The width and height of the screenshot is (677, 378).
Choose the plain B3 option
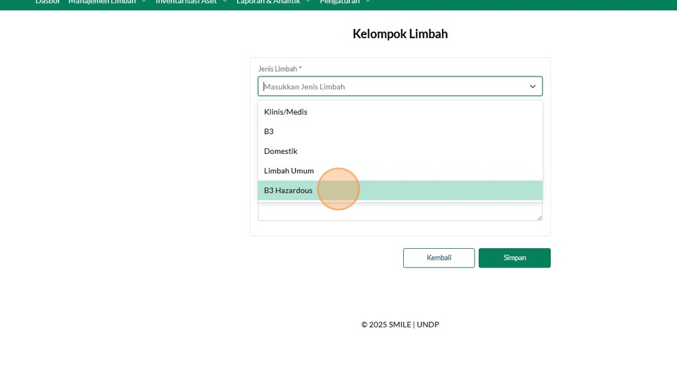point(400,131)
